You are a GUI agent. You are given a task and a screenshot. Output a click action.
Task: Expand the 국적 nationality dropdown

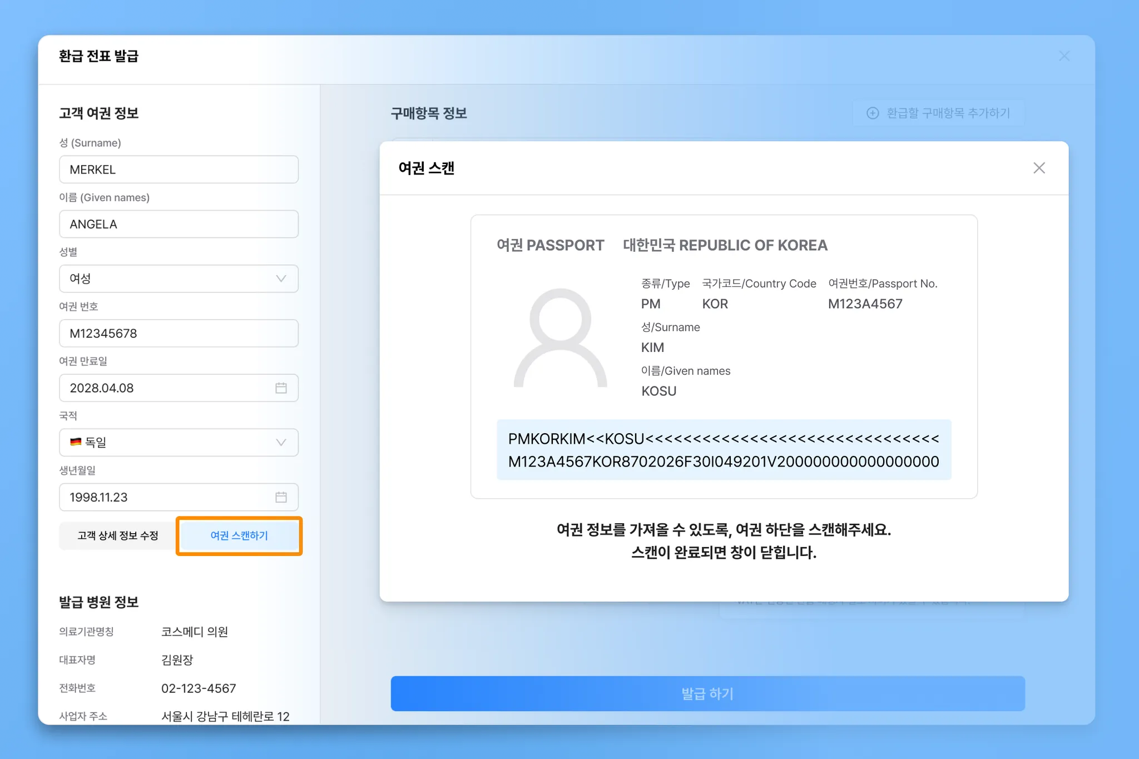coord(281,443)
